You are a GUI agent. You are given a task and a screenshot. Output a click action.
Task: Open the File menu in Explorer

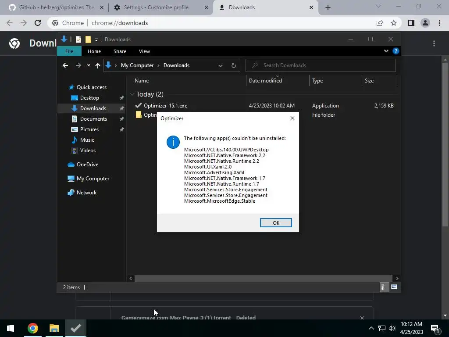click(x=69, y=51)
